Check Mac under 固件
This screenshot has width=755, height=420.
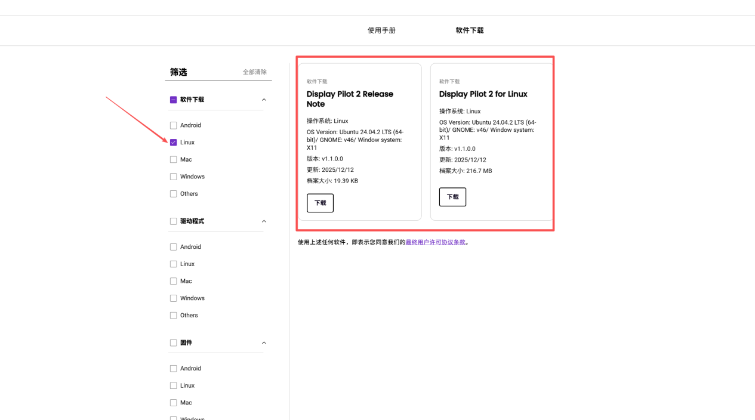[174, 403]
